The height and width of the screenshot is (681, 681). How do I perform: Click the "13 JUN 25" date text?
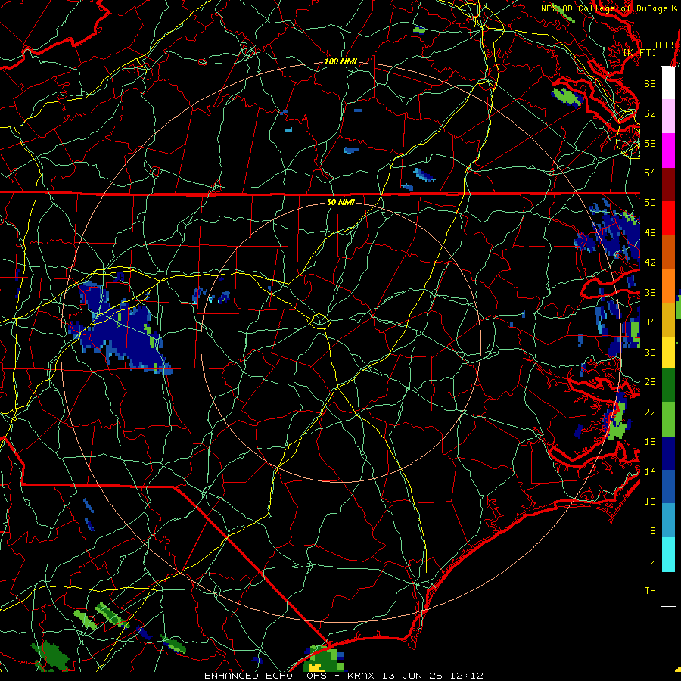(412, 676)
